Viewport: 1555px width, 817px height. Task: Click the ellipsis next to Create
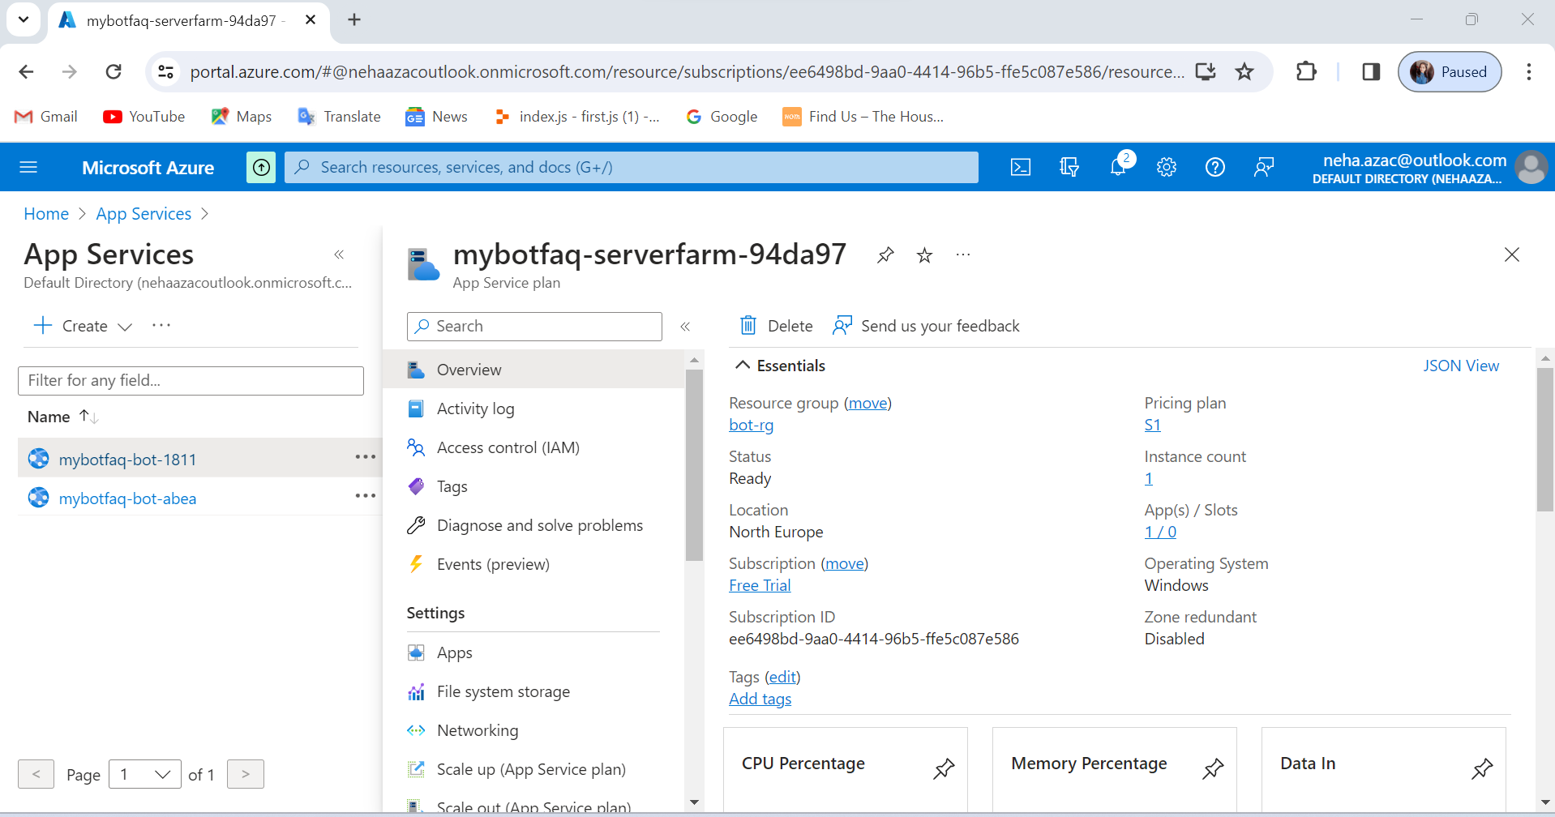click(161, 325)
